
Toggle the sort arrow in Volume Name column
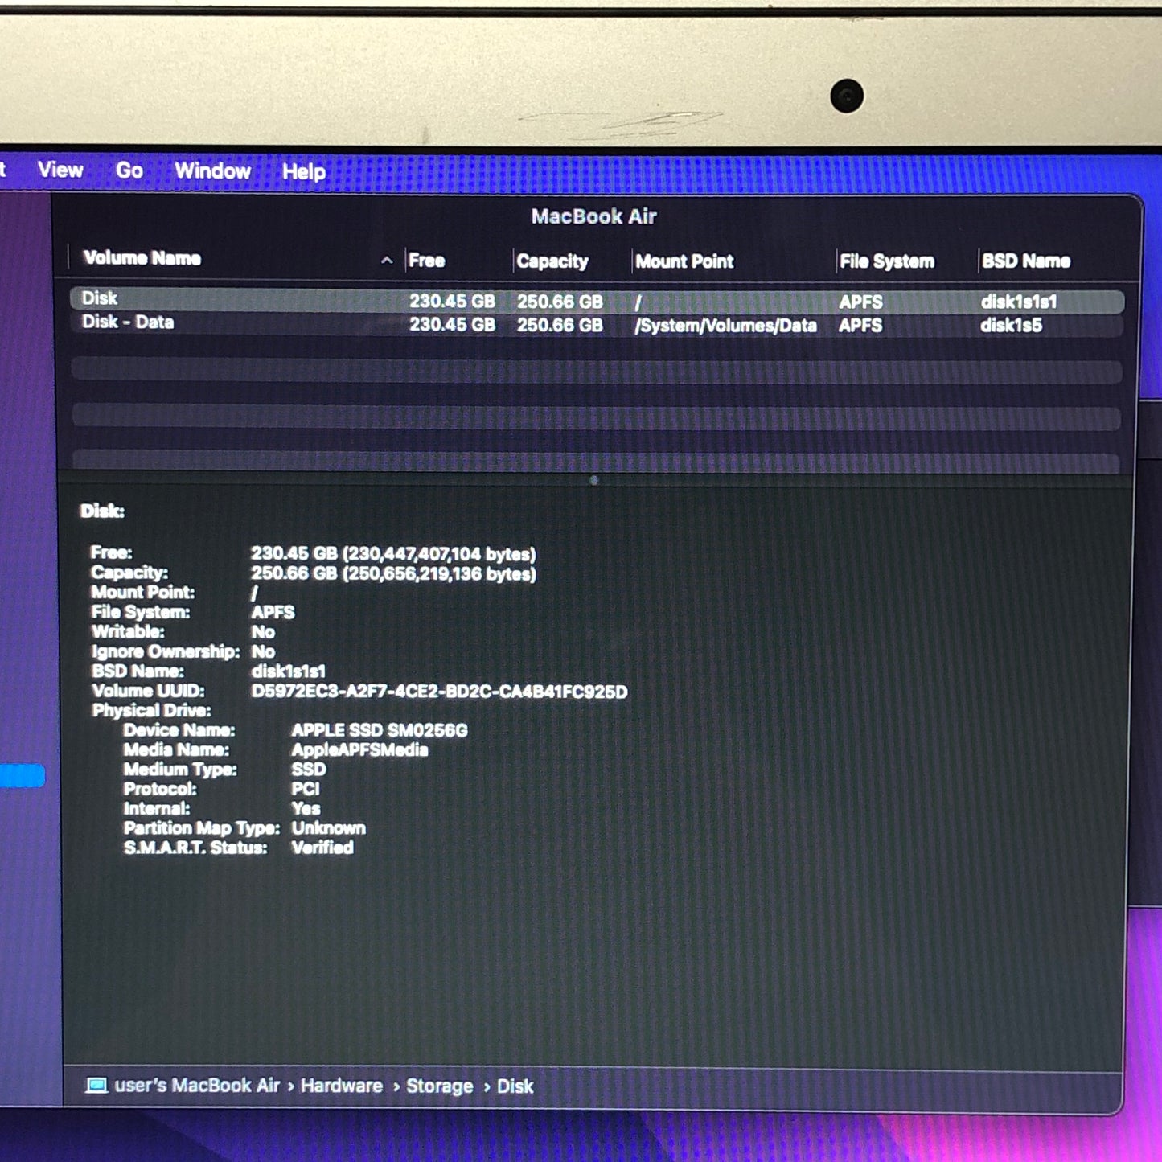[387, 260]
